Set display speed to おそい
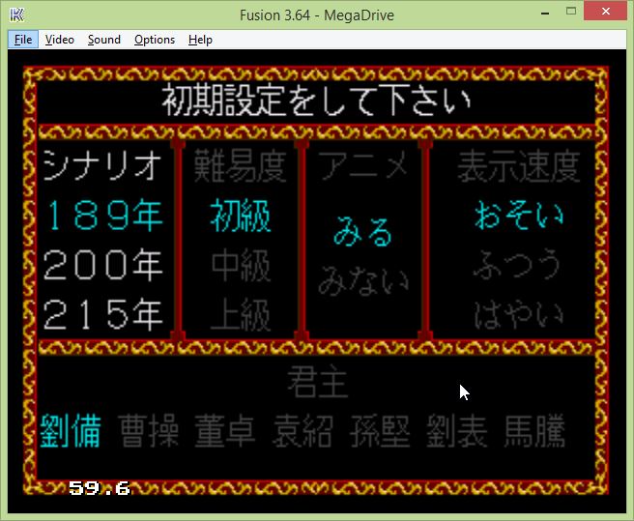 pyautogui.click(x=519, y=215)
